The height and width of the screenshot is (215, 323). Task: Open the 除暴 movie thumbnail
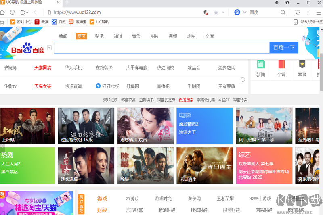tap(145, 165)
